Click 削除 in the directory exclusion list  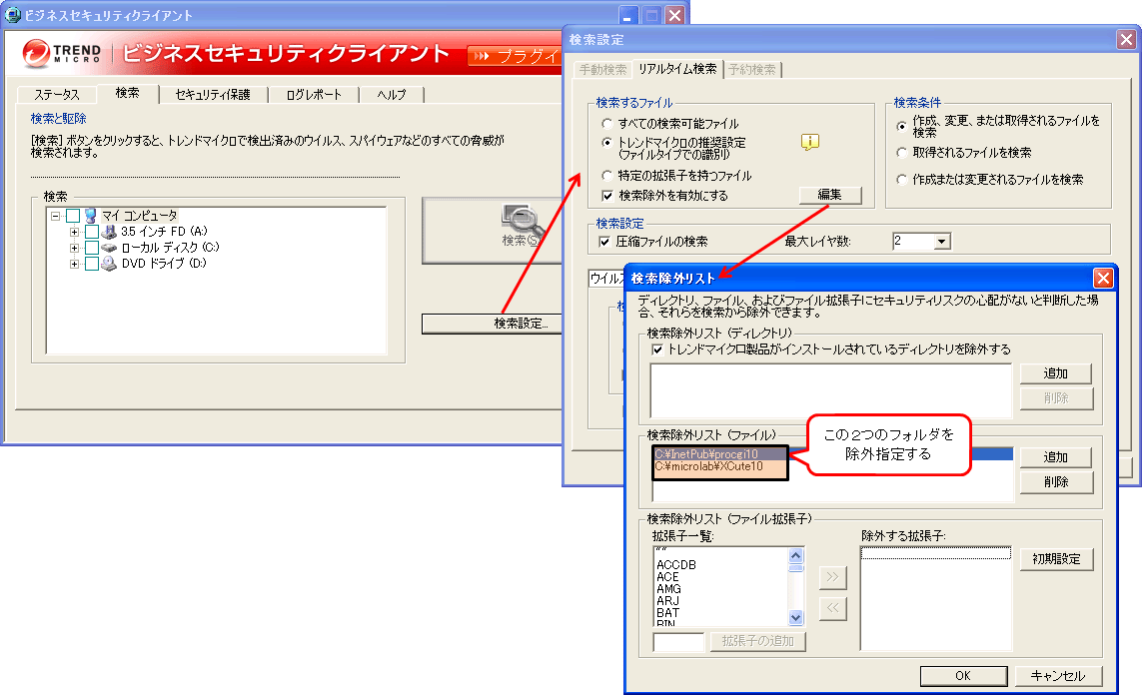(x=1056, y=398)
